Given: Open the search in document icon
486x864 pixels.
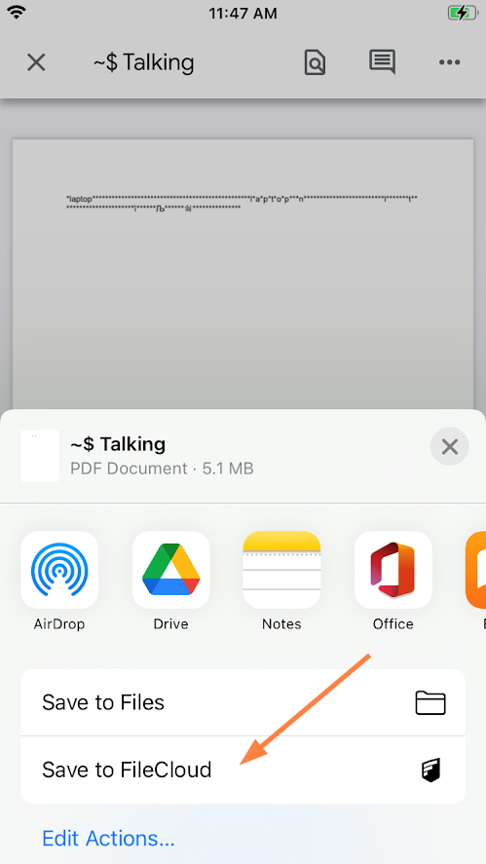Looking at the screenshot, I should (315, 62).
